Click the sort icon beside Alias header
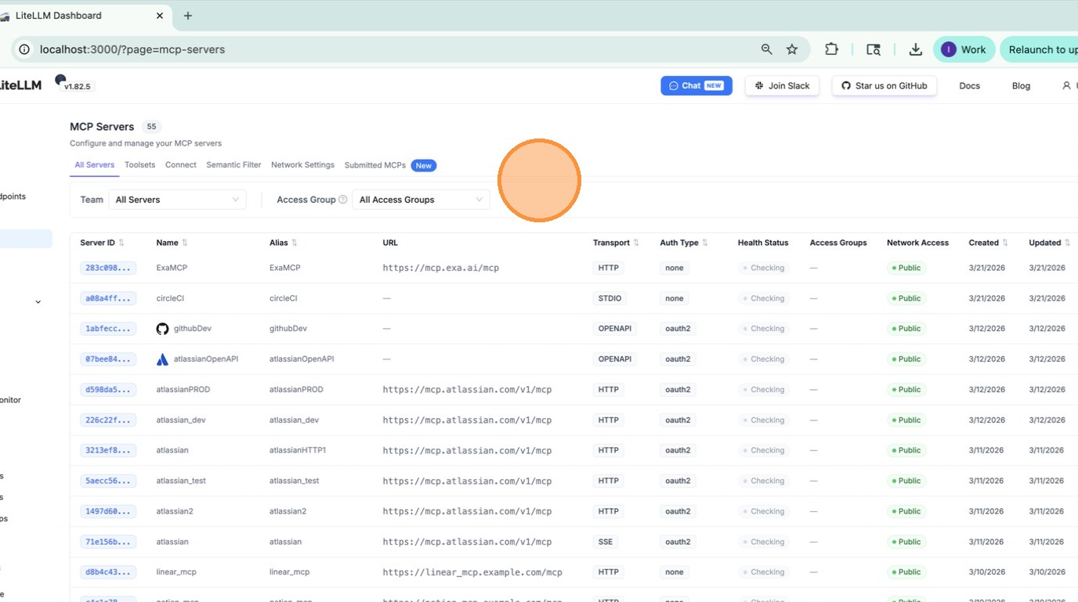Viewport: 1078px width, 602px height. coord(295,243)
